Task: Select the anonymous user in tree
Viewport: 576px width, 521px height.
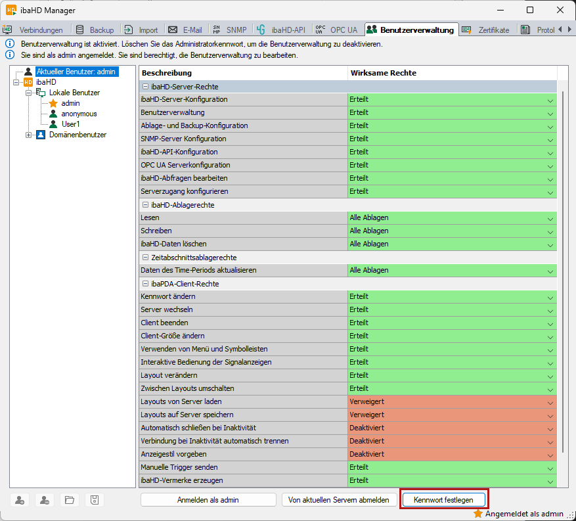Action: pos(79,114)
